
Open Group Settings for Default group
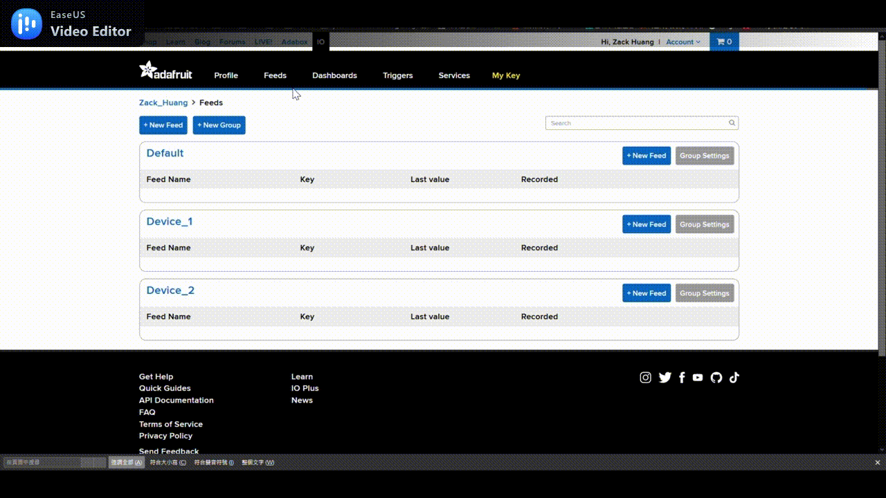[x=705, y=156]
